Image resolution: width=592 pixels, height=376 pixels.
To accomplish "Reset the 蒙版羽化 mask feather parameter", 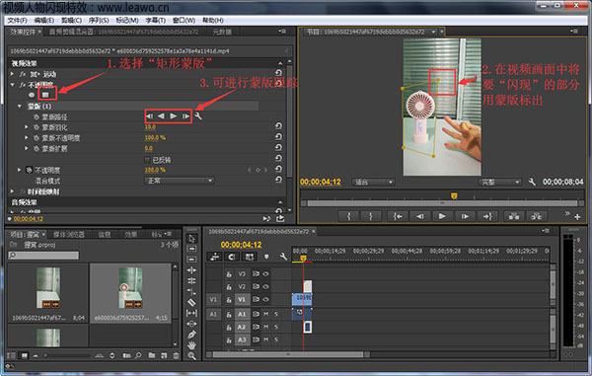I will click(x=278, y=126).
